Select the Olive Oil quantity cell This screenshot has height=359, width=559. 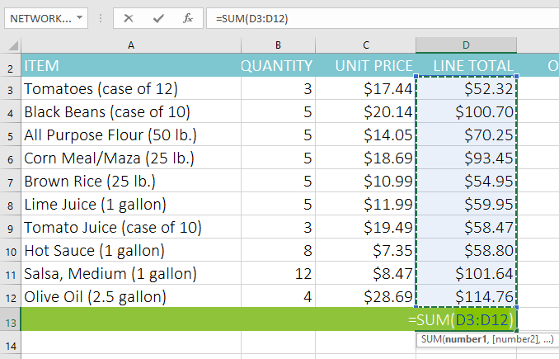[x=278, y=296]
